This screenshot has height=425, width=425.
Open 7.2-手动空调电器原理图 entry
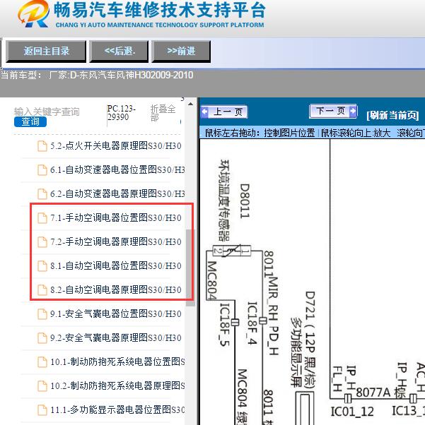[x=116, y=241]
